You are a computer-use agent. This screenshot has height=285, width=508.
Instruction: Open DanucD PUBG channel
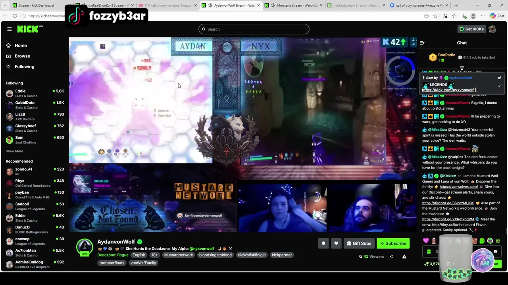(35, 230)
